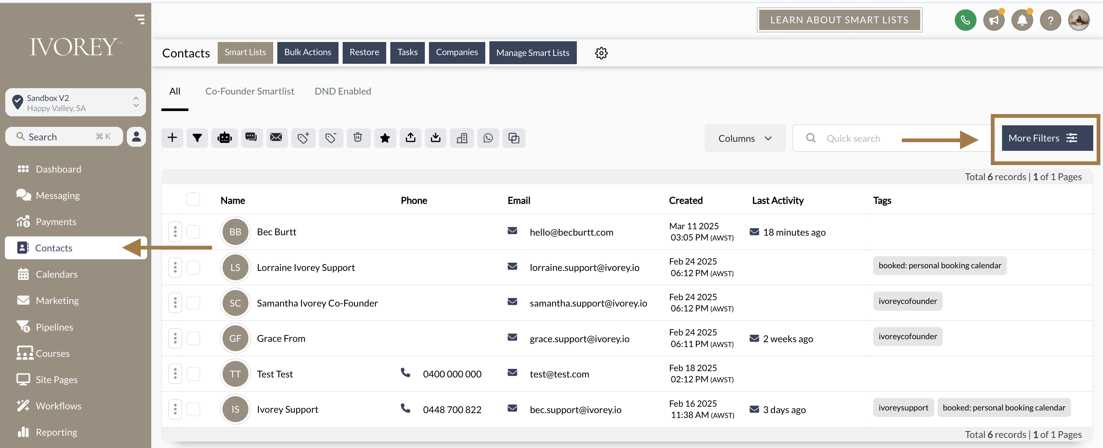Click the More Filters button

[1046, 138]
